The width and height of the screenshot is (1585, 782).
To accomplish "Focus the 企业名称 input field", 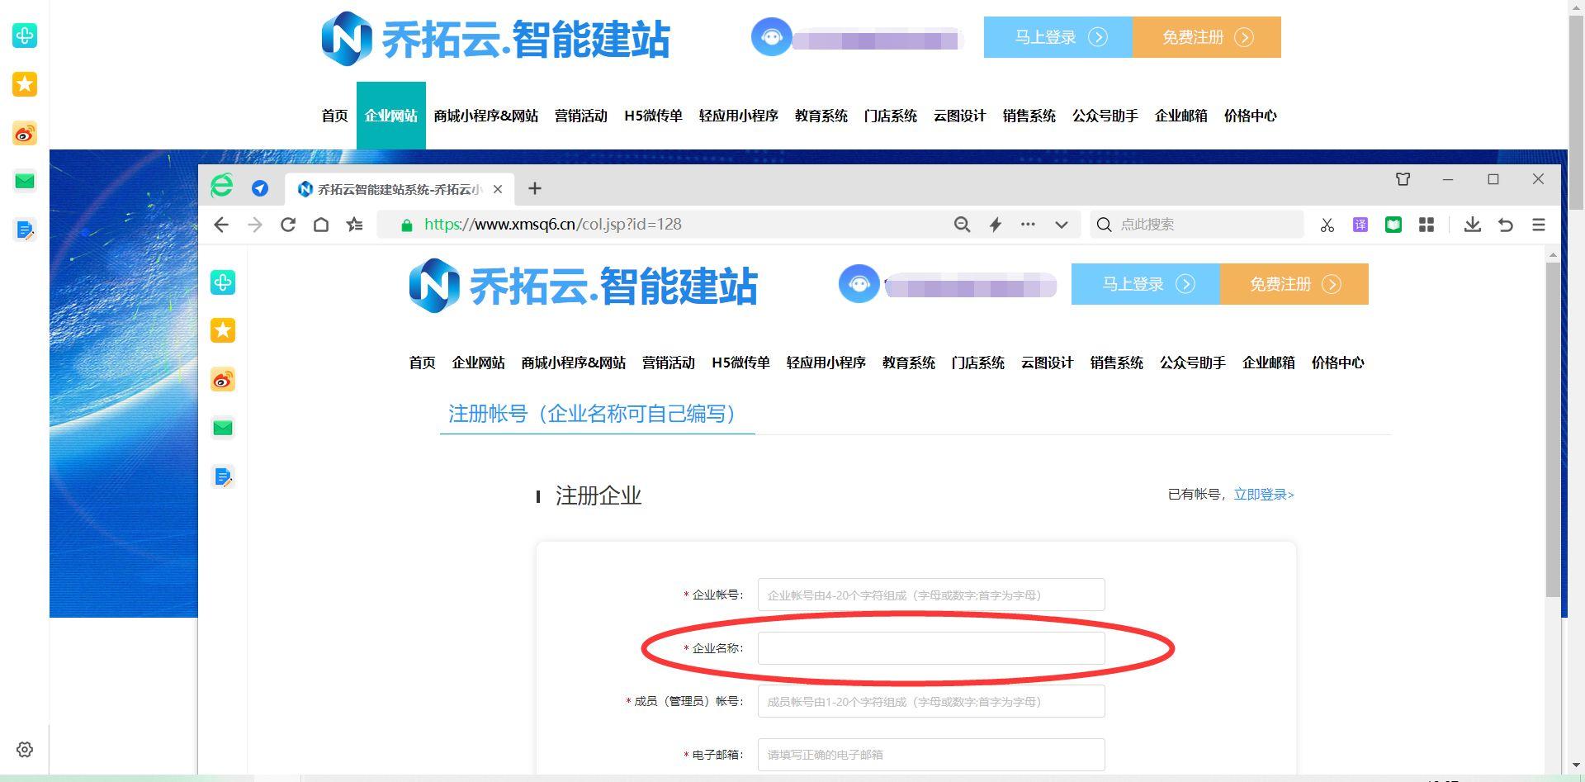I will (931, 648).
